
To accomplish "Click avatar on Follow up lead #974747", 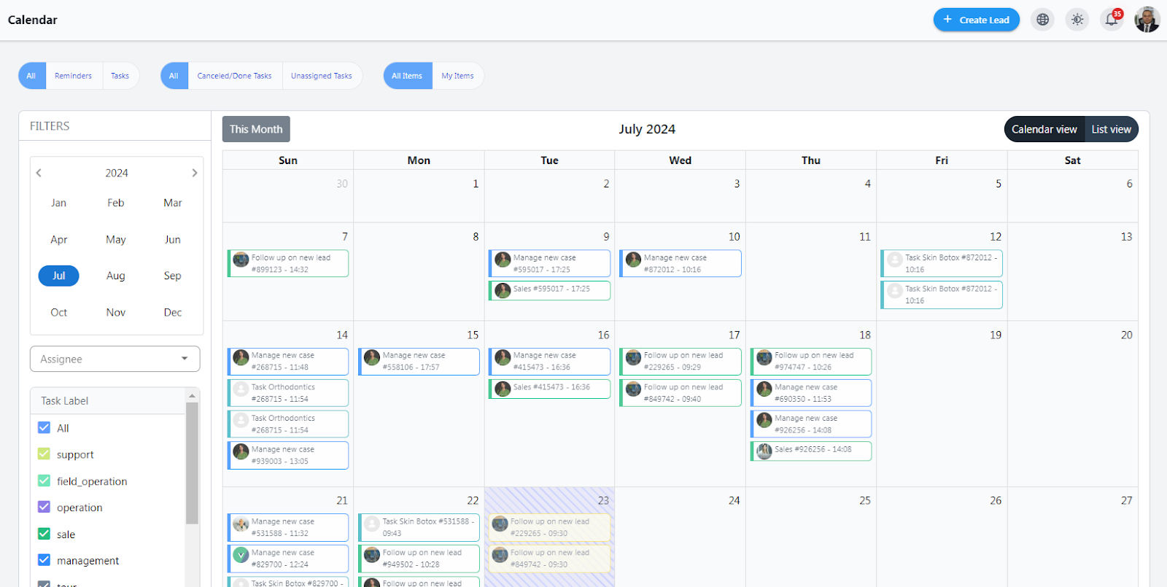I will [x=764, y=357].
